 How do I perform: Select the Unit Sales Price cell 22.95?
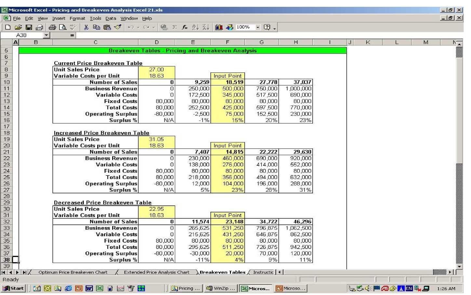click(156, 209)
